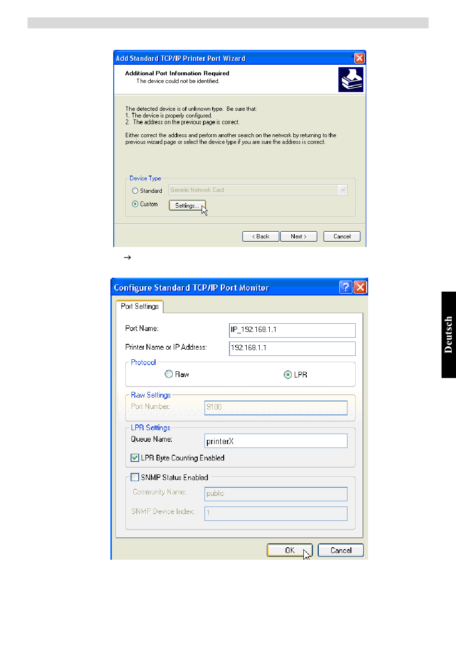The width and height of the screenshot is (456, 648).
Task: Toggle LPR Byte Counting Enabled checkbox
Action: point(135,458)
